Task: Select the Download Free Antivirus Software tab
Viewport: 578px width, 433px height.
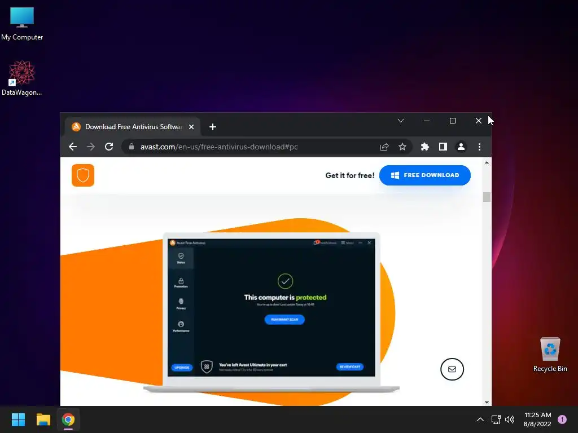Action: (132, 127)
